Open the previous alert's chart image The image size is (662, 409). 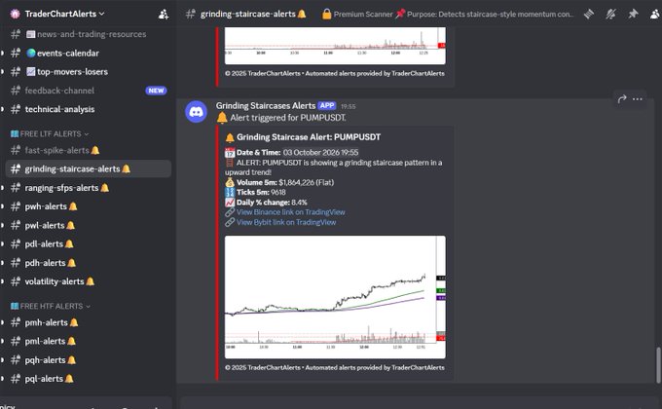click(x=335, y=46)
